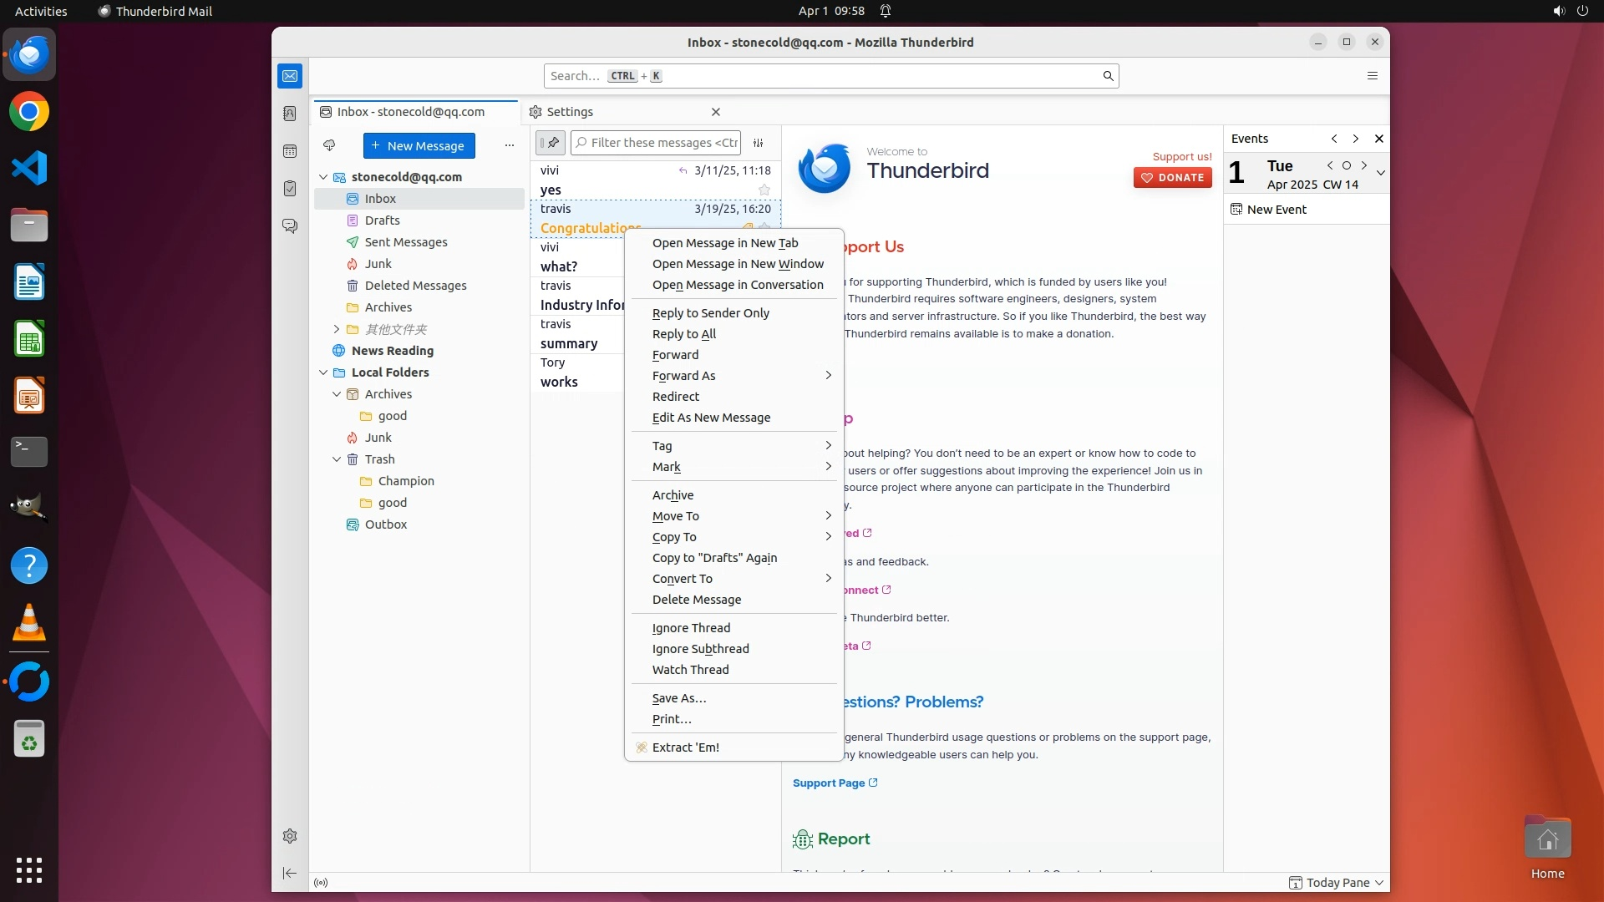Screen dimensions: 1604x902
Task: Select Extract 'Em! menu entry
Action: click(685, 747)
